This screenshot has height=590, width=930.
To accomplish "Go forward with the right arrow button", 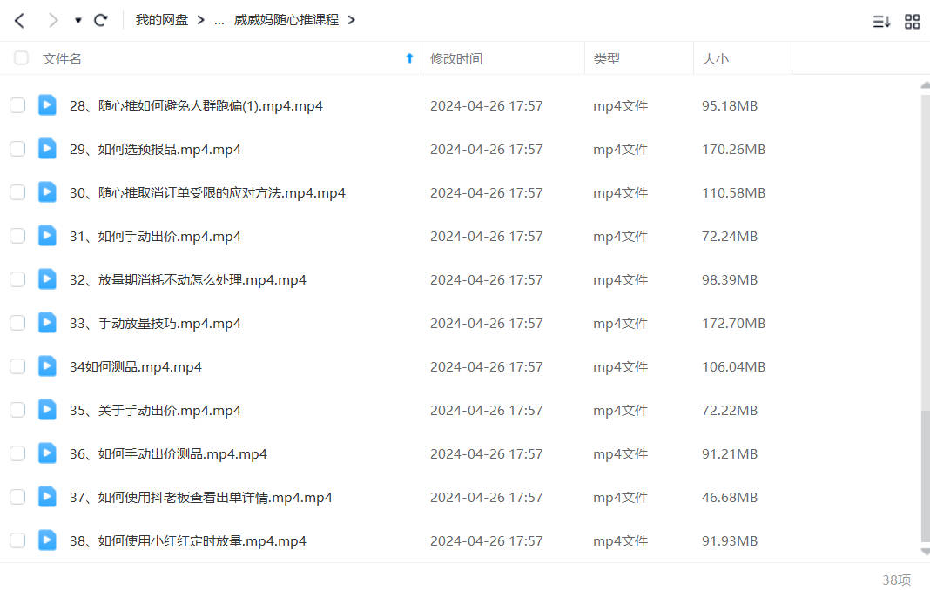I will click(53, 21).
